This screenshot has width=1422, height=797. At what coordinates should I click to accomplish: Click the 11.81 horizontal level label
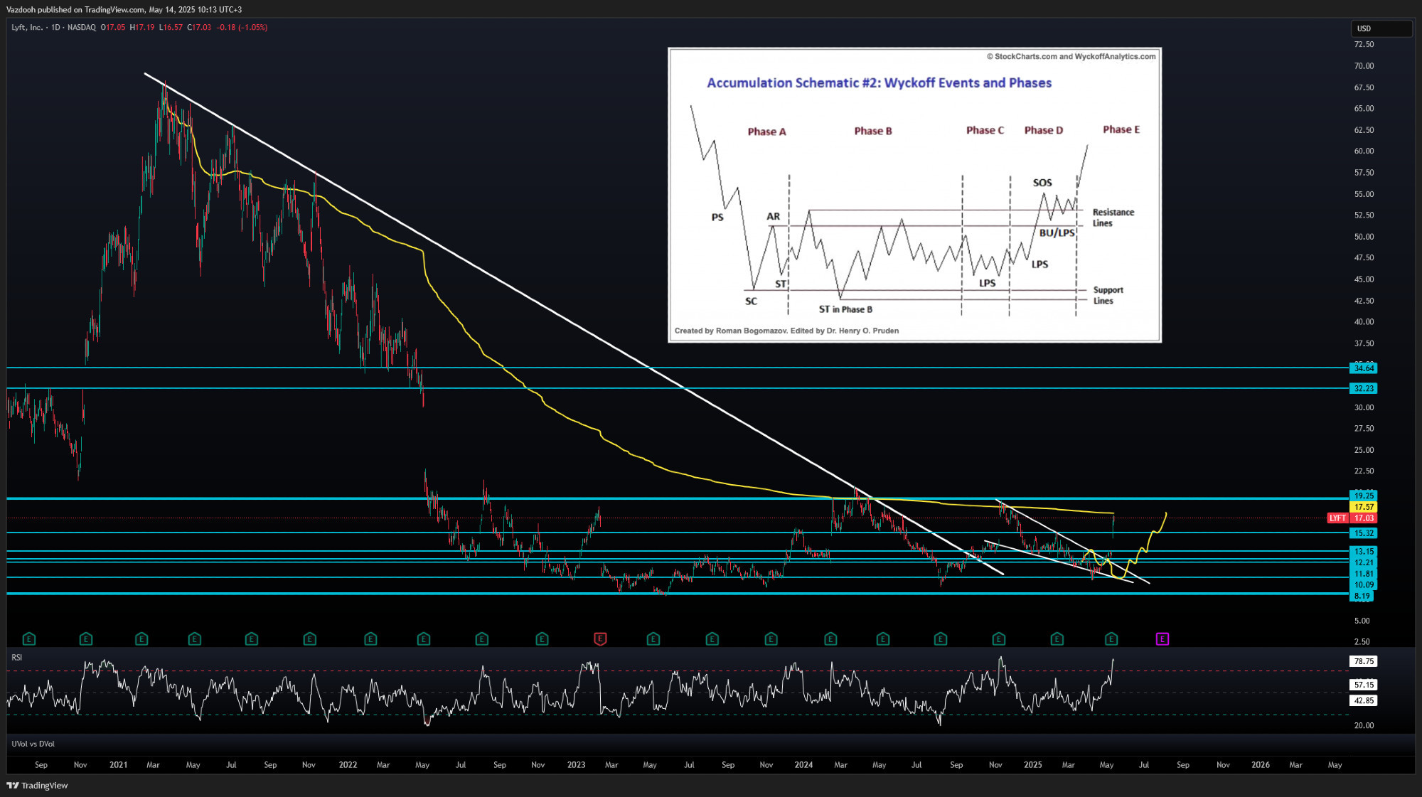pos(1364,574)
